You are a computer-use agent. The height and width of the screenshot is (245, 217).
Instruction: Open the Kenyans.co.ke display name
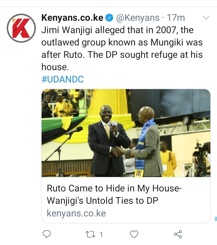[72, 18]
